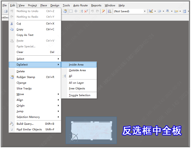
Task: Click the Cross Probe pencil icon
Action: tap(104, 11)
